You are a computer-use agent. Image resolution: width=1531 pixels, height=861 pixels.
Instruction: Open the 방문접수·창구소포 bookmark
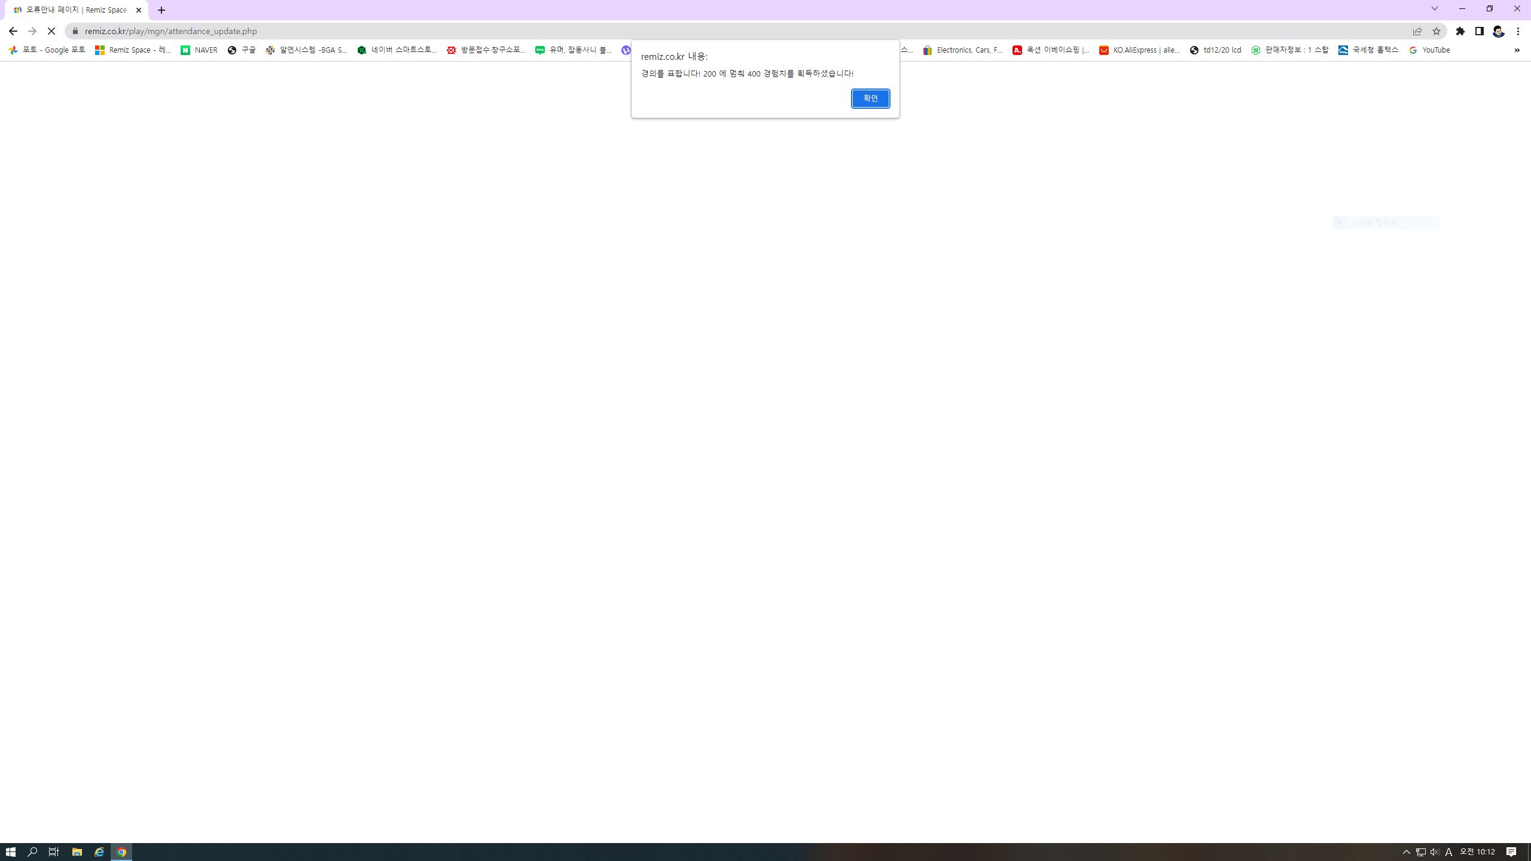[486, 50]
